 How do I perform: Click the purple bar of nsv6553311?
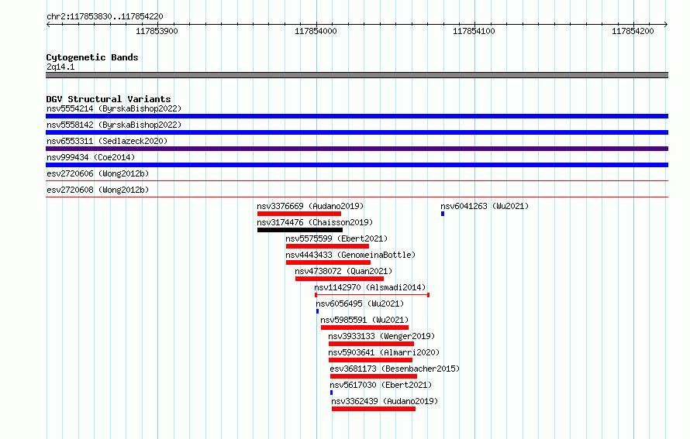pyautogui.click(x=357, y=149)
